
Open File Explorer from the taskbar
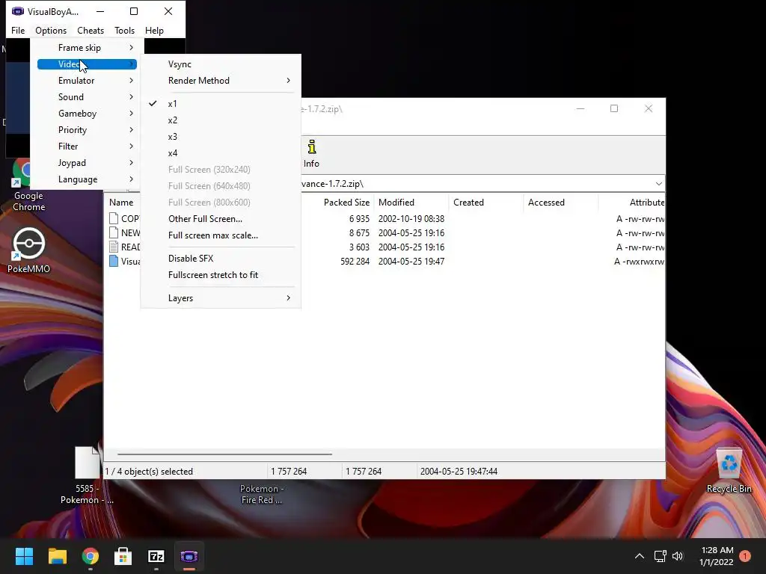point(57,556)
